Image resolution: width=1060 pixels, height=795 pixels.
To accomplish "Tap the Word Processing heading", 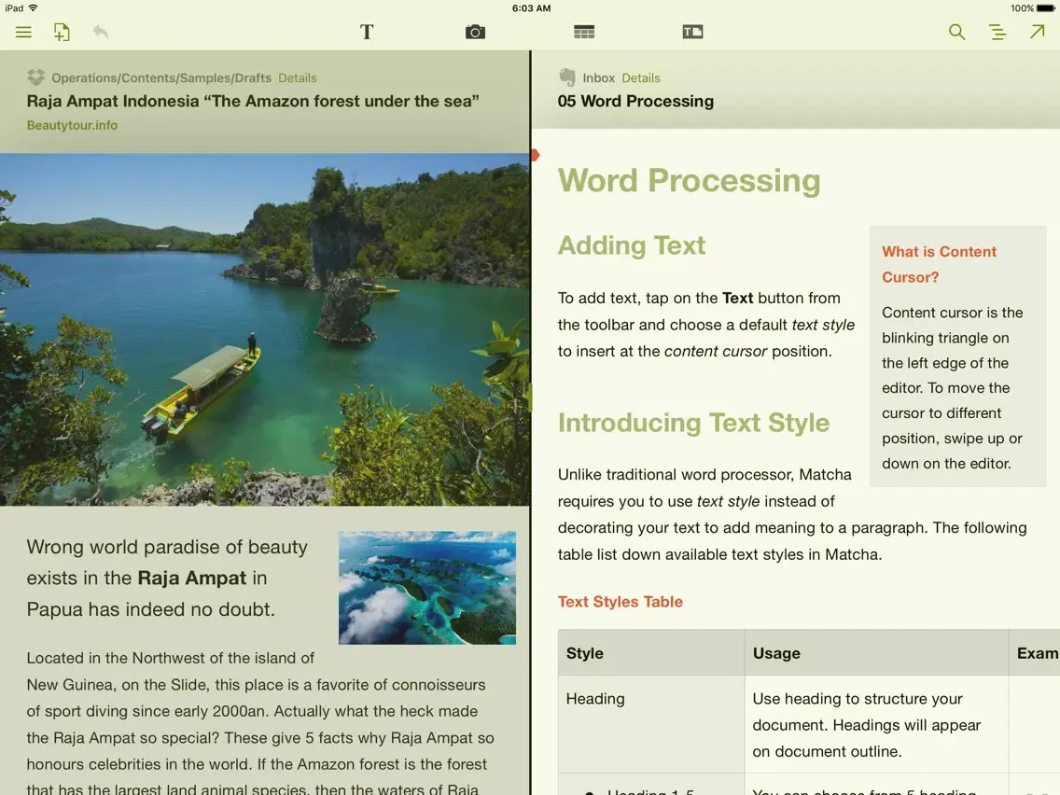I will (689, 181).
